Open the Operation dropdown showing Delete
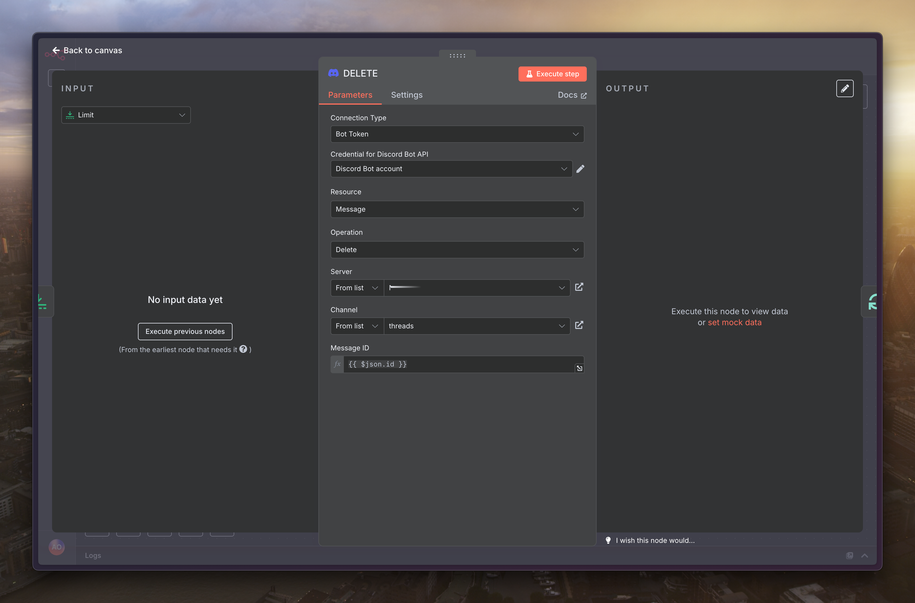This screenshot has width=915, height=603. (457, 249)
